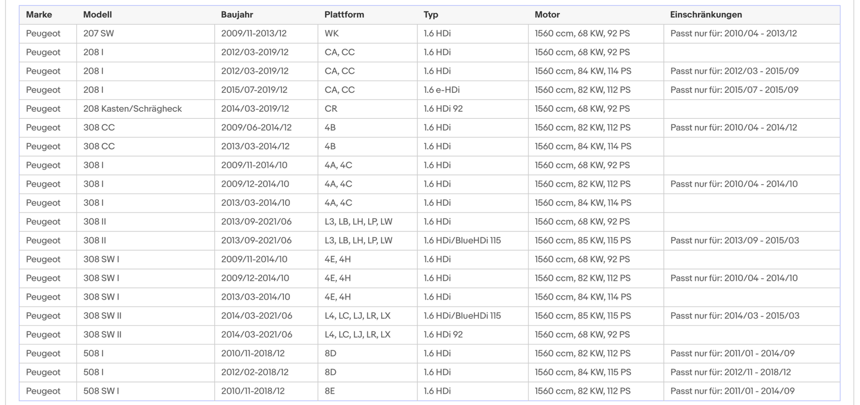Image resolution: width=860 pixels, height=405 pixels.
Task: Click the '2009/06-2014/12' Baujahr cell
Action: tap(256, 128)
